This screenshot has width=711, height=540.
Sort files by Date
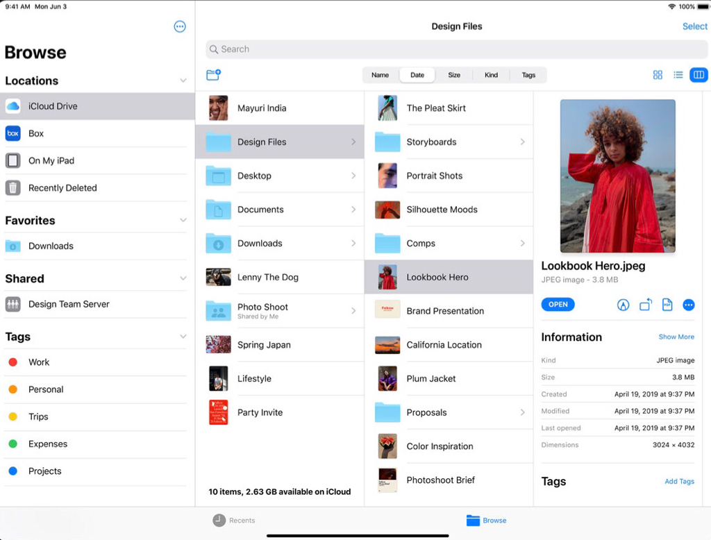coord(417,75)
